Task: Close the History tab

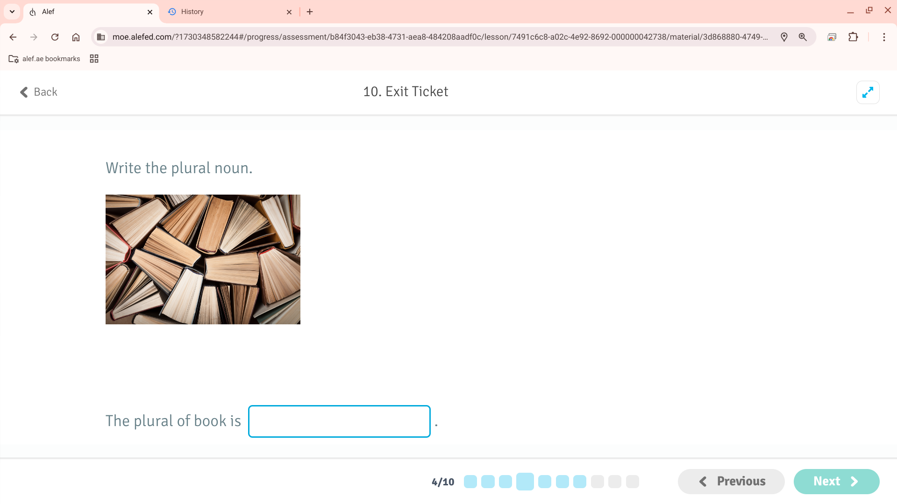Action: [289, 12]
